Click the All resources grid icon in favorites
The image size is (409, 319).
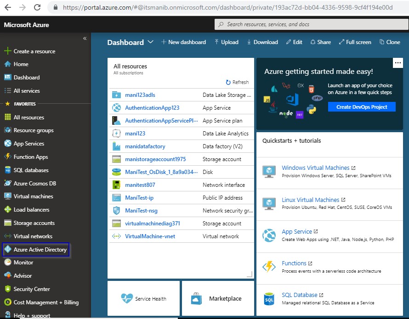coord(8,117)
